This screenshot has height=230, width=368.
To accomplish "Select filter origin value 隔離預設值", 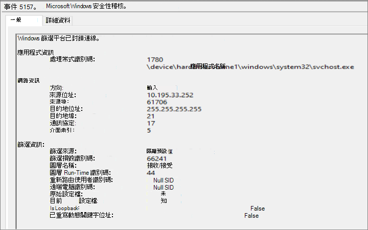I will [159, 151].
